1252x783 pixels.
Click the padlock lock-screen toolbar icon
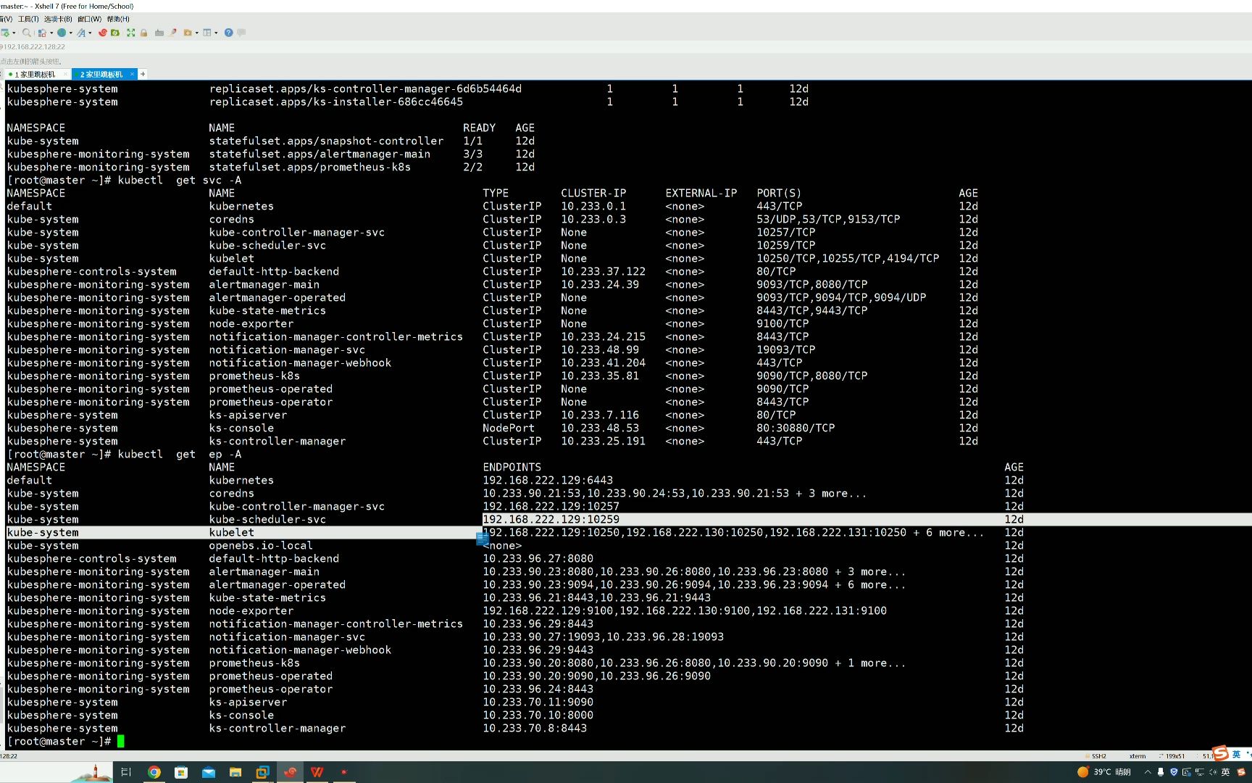coord(143,33)
